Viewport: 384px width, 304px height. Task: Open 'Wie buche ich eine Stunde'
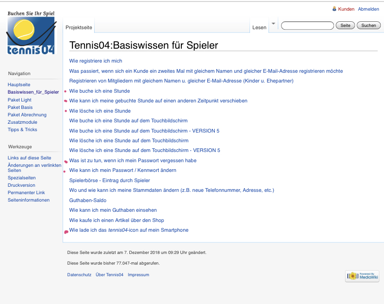pos(99,91)
